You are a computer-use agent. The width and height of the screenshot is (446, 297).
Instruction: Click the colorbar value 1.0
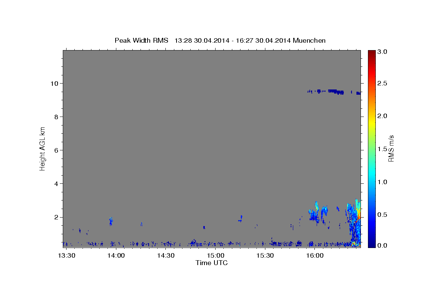tap(382, 182)
